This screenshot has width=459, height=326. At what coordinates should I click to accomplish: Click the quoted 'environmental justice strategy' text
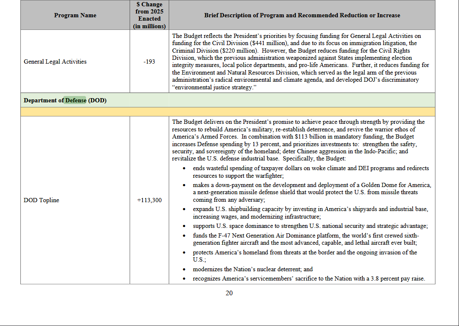pos(214,88)
